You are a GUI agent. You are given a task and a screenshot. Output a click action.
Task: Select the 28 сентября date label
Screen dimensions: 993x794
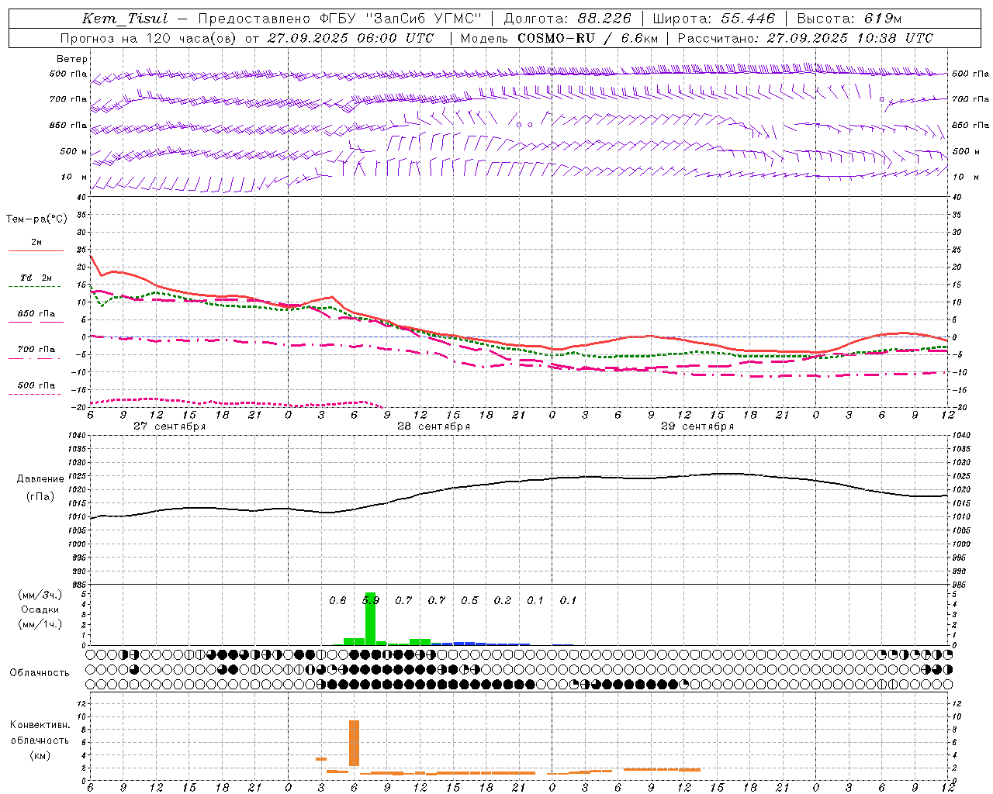(434, 426)
